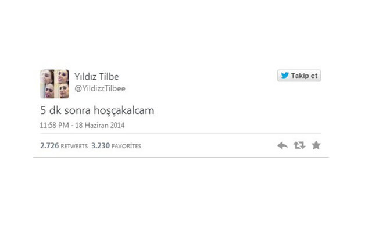This screenshot has width=372, height=246.
Task: Open the Yıldız Tilbe display name link
Action: click(96, 76)
